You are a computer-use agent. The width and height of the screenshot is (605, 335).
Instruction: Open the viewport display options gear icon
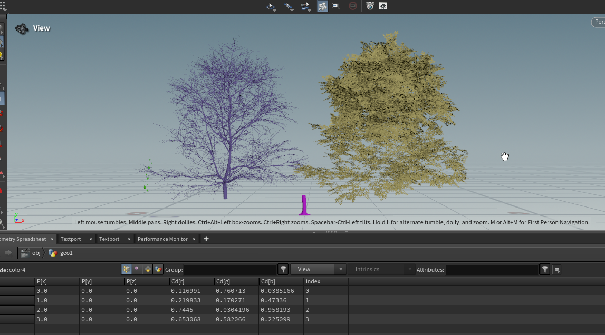tap(383, 6)
